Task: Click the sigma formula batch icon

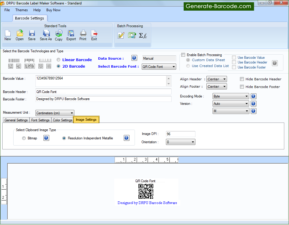Action: coord(143,35)
